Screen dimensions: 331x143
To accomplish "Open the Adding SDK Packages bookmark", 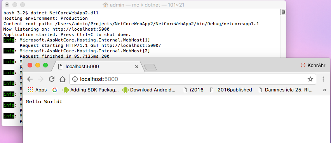I will pos(91,90).
